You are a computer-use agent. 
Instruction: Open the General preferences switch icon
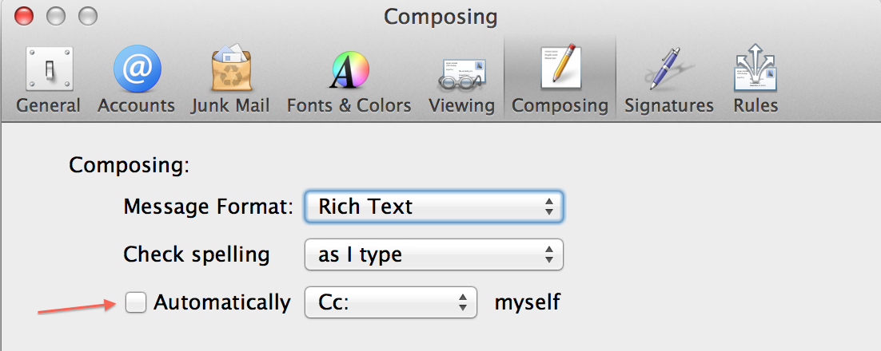coord(48,69)
